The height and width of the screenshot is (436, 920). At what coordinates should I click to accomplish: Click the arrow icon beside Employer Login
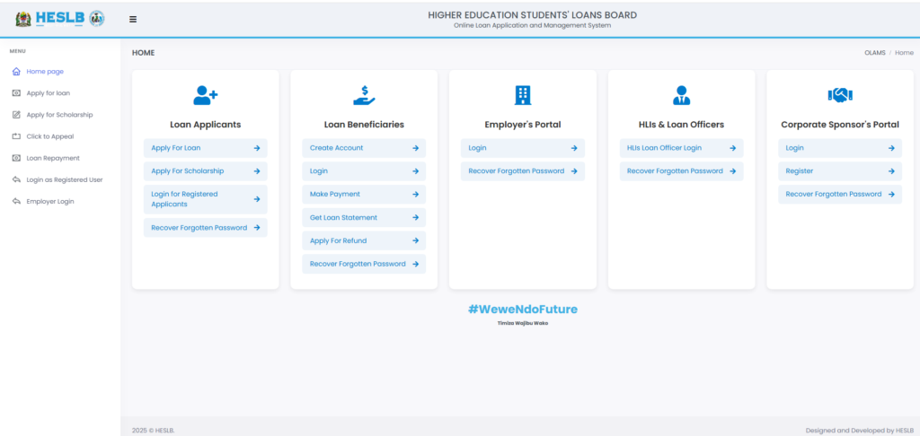click(16, 202)
